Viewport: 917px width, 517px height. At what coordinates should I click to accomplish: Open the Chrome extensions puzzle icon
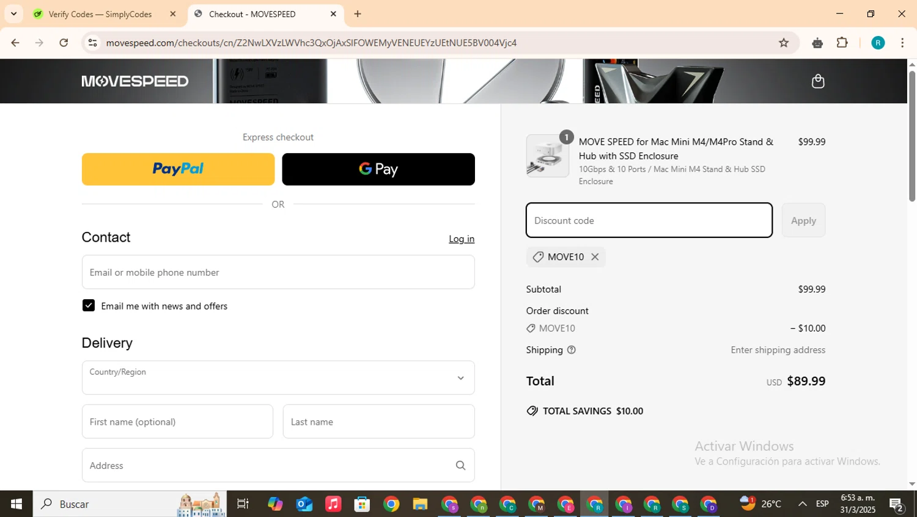pyautogui.click(x=842, y=43)
